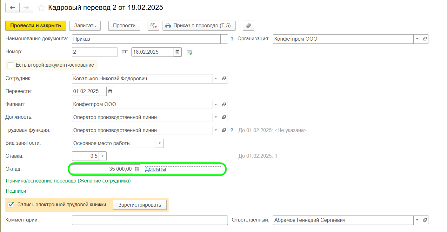447x232 pixels.
Task: Open Сотрудник record card icon
Action: (224, 78)
